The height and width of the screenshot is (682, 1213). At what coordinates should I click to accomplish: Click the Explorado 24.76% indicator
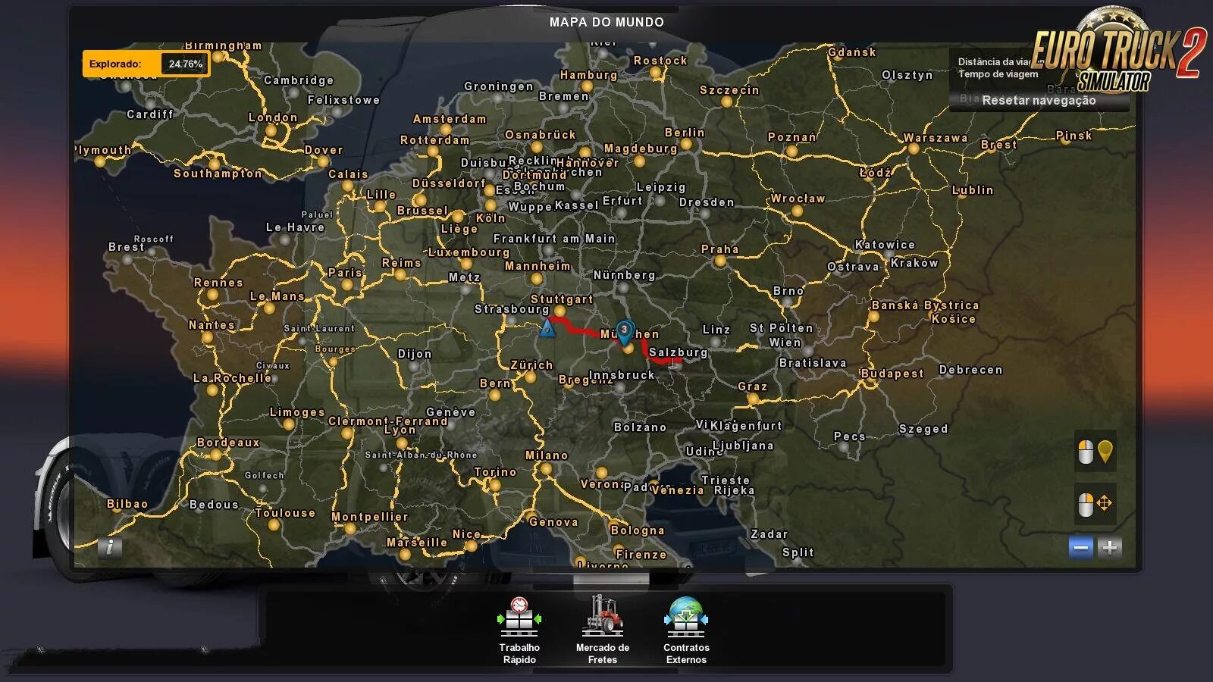pyautogui.click(x=146, y=64)
